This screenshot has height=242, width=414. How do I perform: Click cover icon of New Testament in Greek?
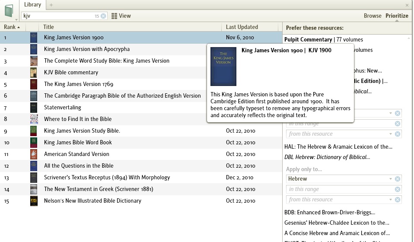(34, 189)
